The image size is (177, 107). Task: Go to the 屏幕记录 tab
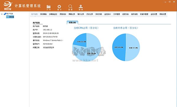click(72, 14)
